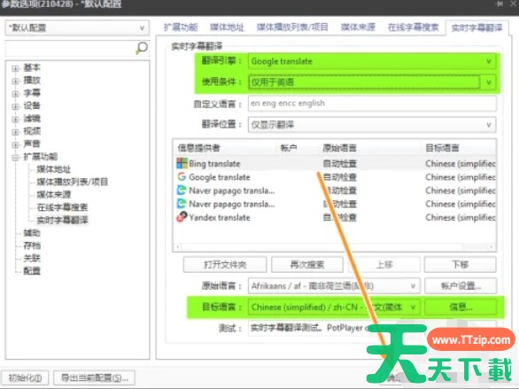Expand the 播放 tree node

15,82
